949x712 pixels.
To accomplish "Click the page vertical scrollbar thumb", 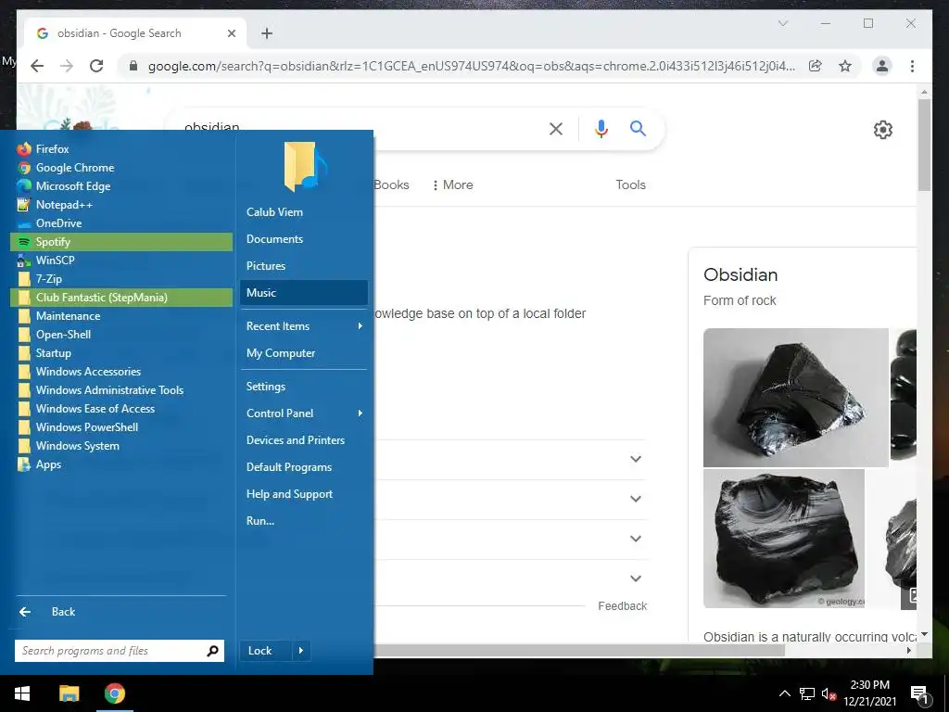I will (x=924, y=144).
